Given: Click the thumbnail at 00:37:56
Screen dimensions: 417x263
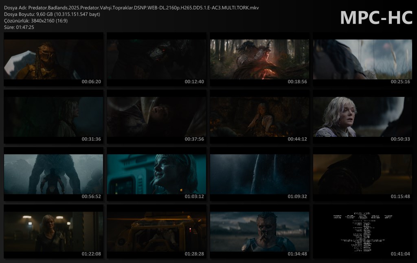Looking at the screenshot, I should pos(156,117).
